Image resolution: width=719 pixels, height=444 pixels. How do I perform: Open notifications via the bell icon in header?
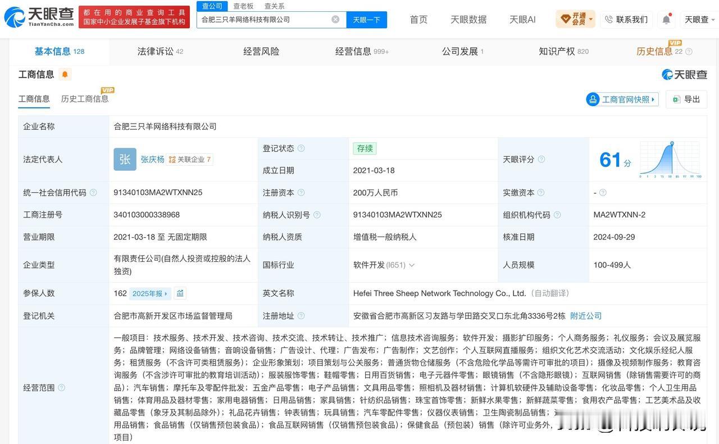pos(666,20)
